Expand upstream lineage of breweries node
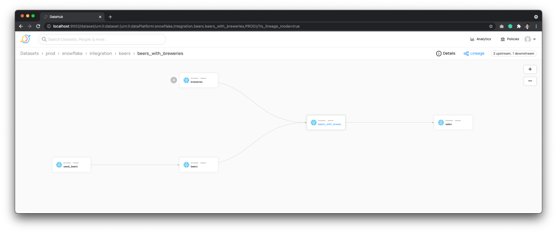Image resolution: width=557 pixels, height=233 pixels. (174, 80)
